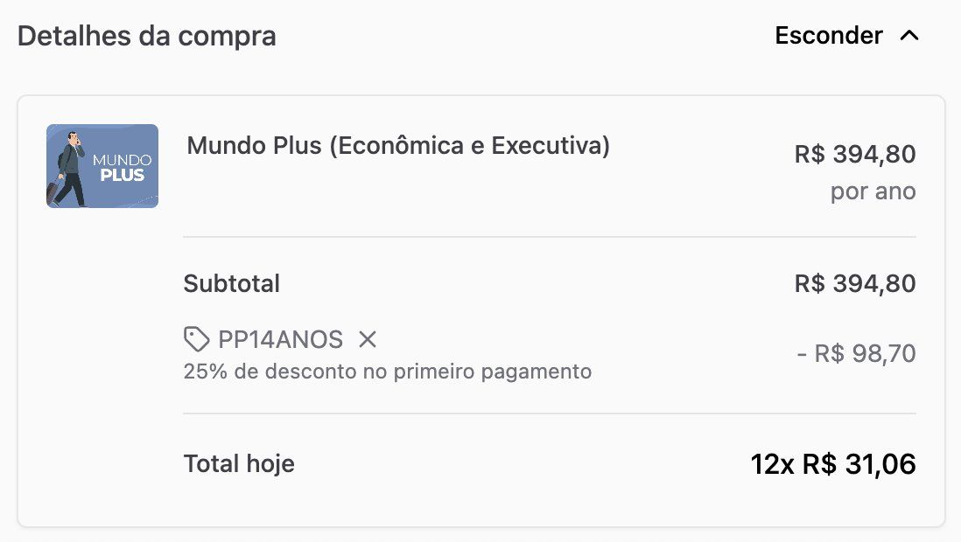Click the MUNDO PLUS logo text in thumbnail
The width and height of the screenshot is (961, 542).
(x=123, y=168)
